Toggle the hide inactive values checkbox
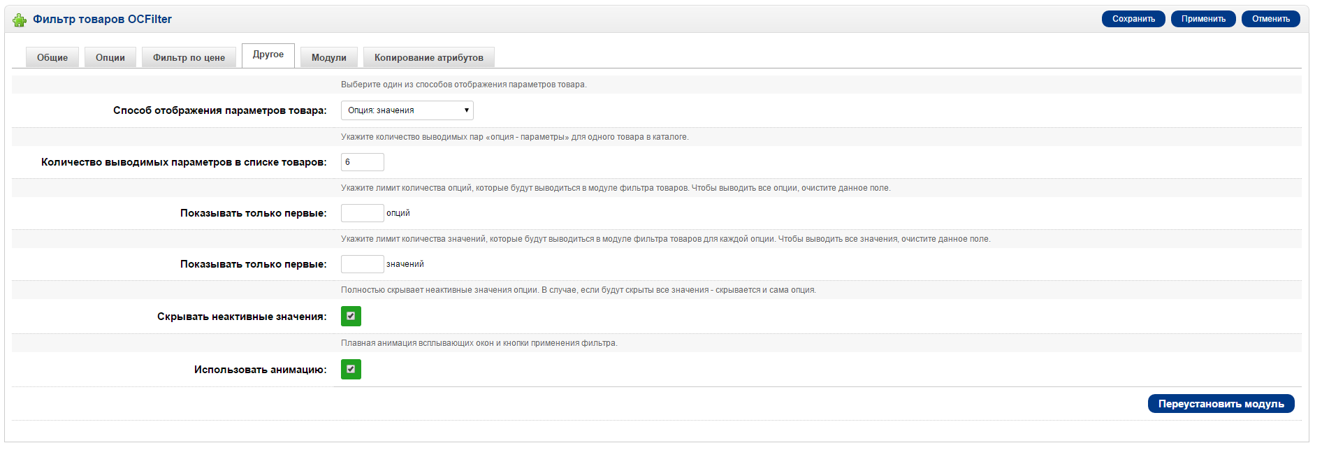The width and height of the screenshot is (1322, 450). click(x=351, y=317)
